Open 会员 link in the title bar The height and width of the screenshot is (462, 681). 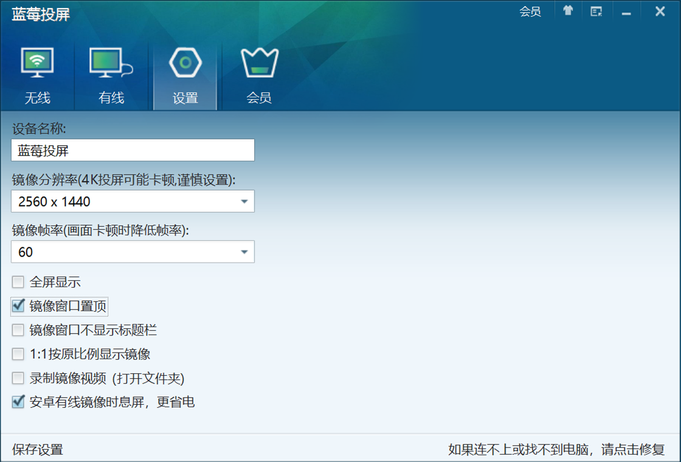[x=530, y=12]
